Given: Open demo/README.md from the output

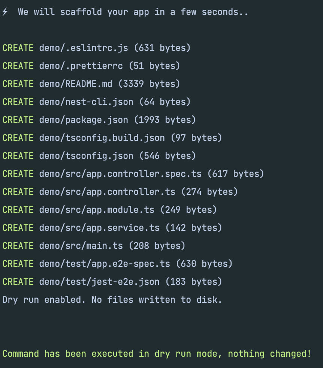Looking at the screenshot, I should pos(76,84).
